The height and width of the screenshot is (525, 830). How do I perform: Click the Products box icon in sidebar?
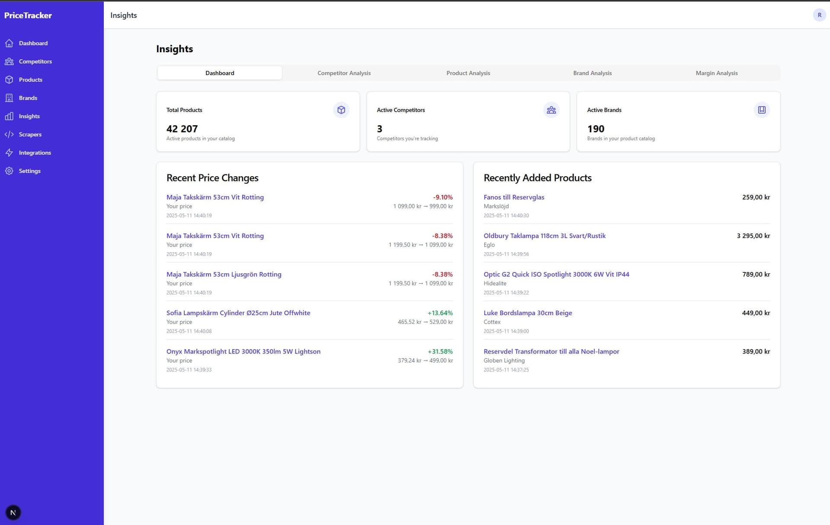[9, 80]
